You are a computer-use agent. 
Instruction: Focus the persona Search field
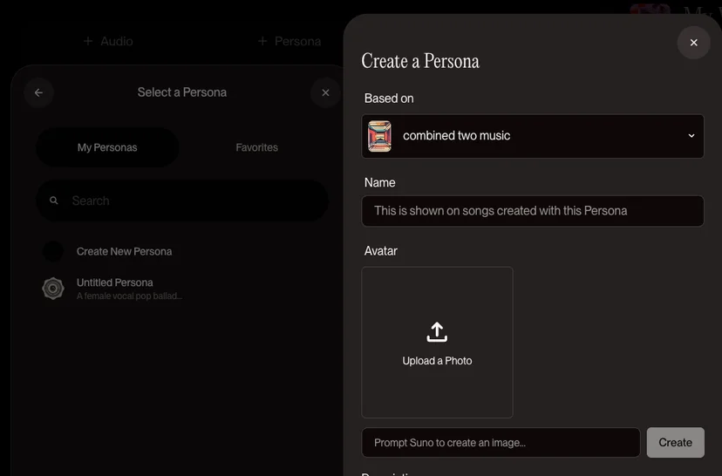182,201
